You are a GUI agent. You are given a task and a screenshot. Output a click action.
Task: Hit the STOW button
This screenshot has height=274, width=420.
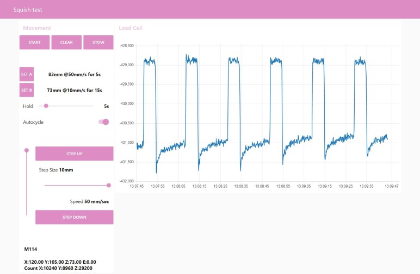(x=98, y=42)
